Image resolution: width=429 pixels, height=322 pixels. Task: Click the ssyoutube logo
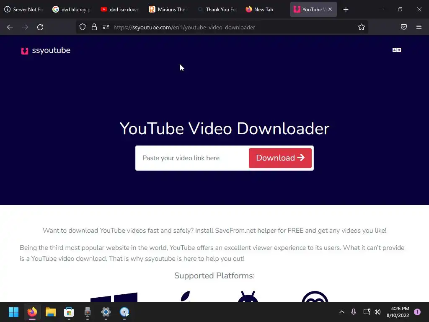pos(46,51)
